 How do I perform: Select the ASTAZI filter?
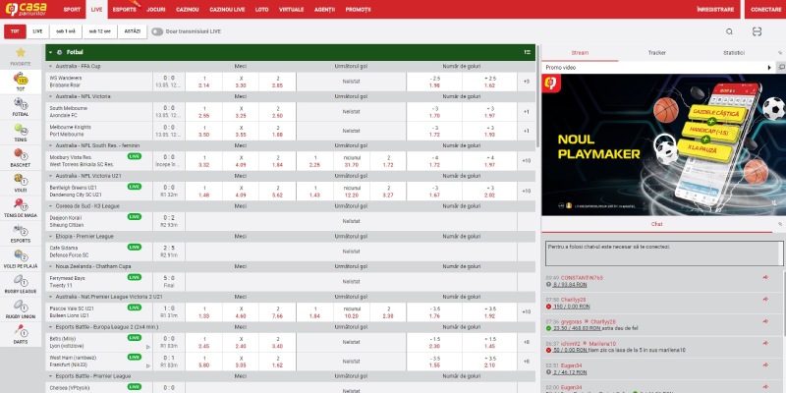133,31
